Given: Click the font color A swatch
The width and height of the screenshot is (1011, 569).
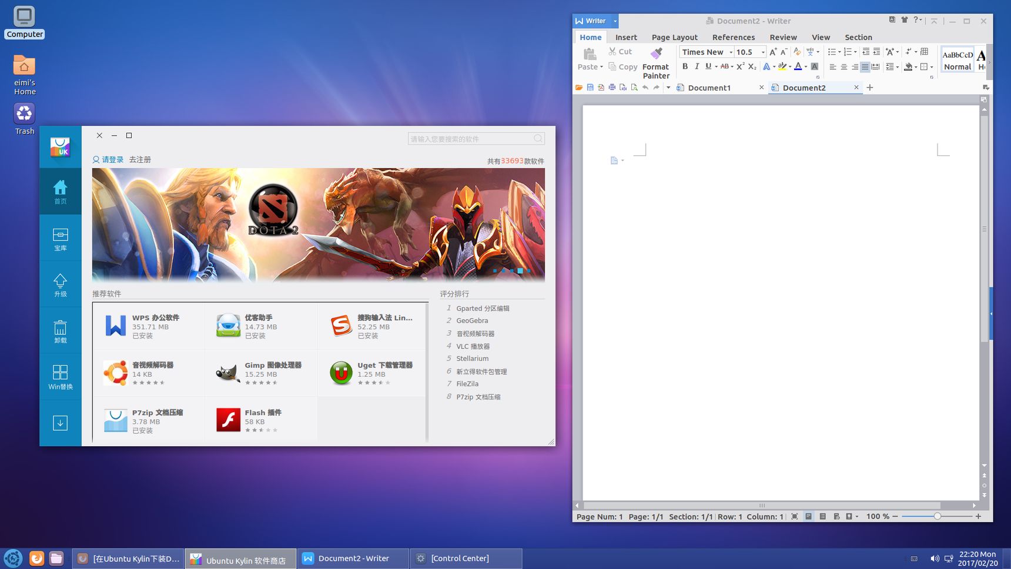Looking at the screenshot, I should tap(798, 66).
